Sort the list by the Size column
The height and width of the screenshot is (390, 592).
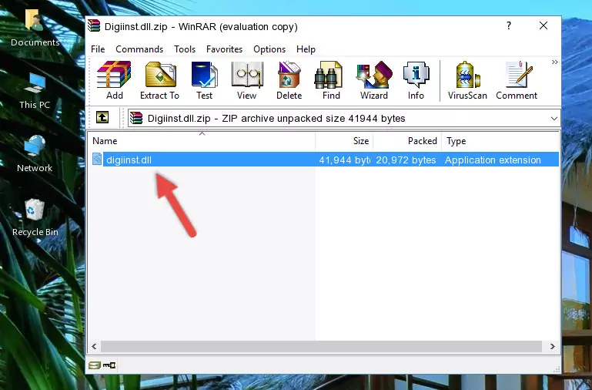tap(344, 141)
